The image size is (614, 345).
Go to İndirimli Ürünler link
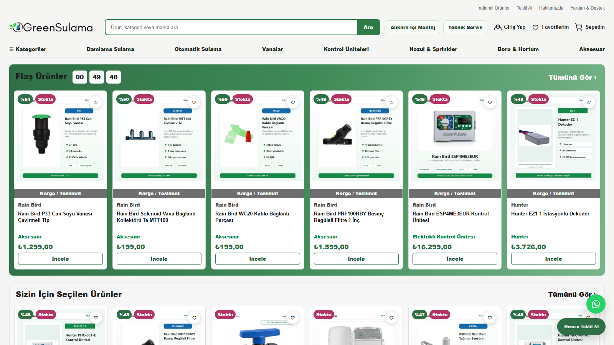pos(494,8)
